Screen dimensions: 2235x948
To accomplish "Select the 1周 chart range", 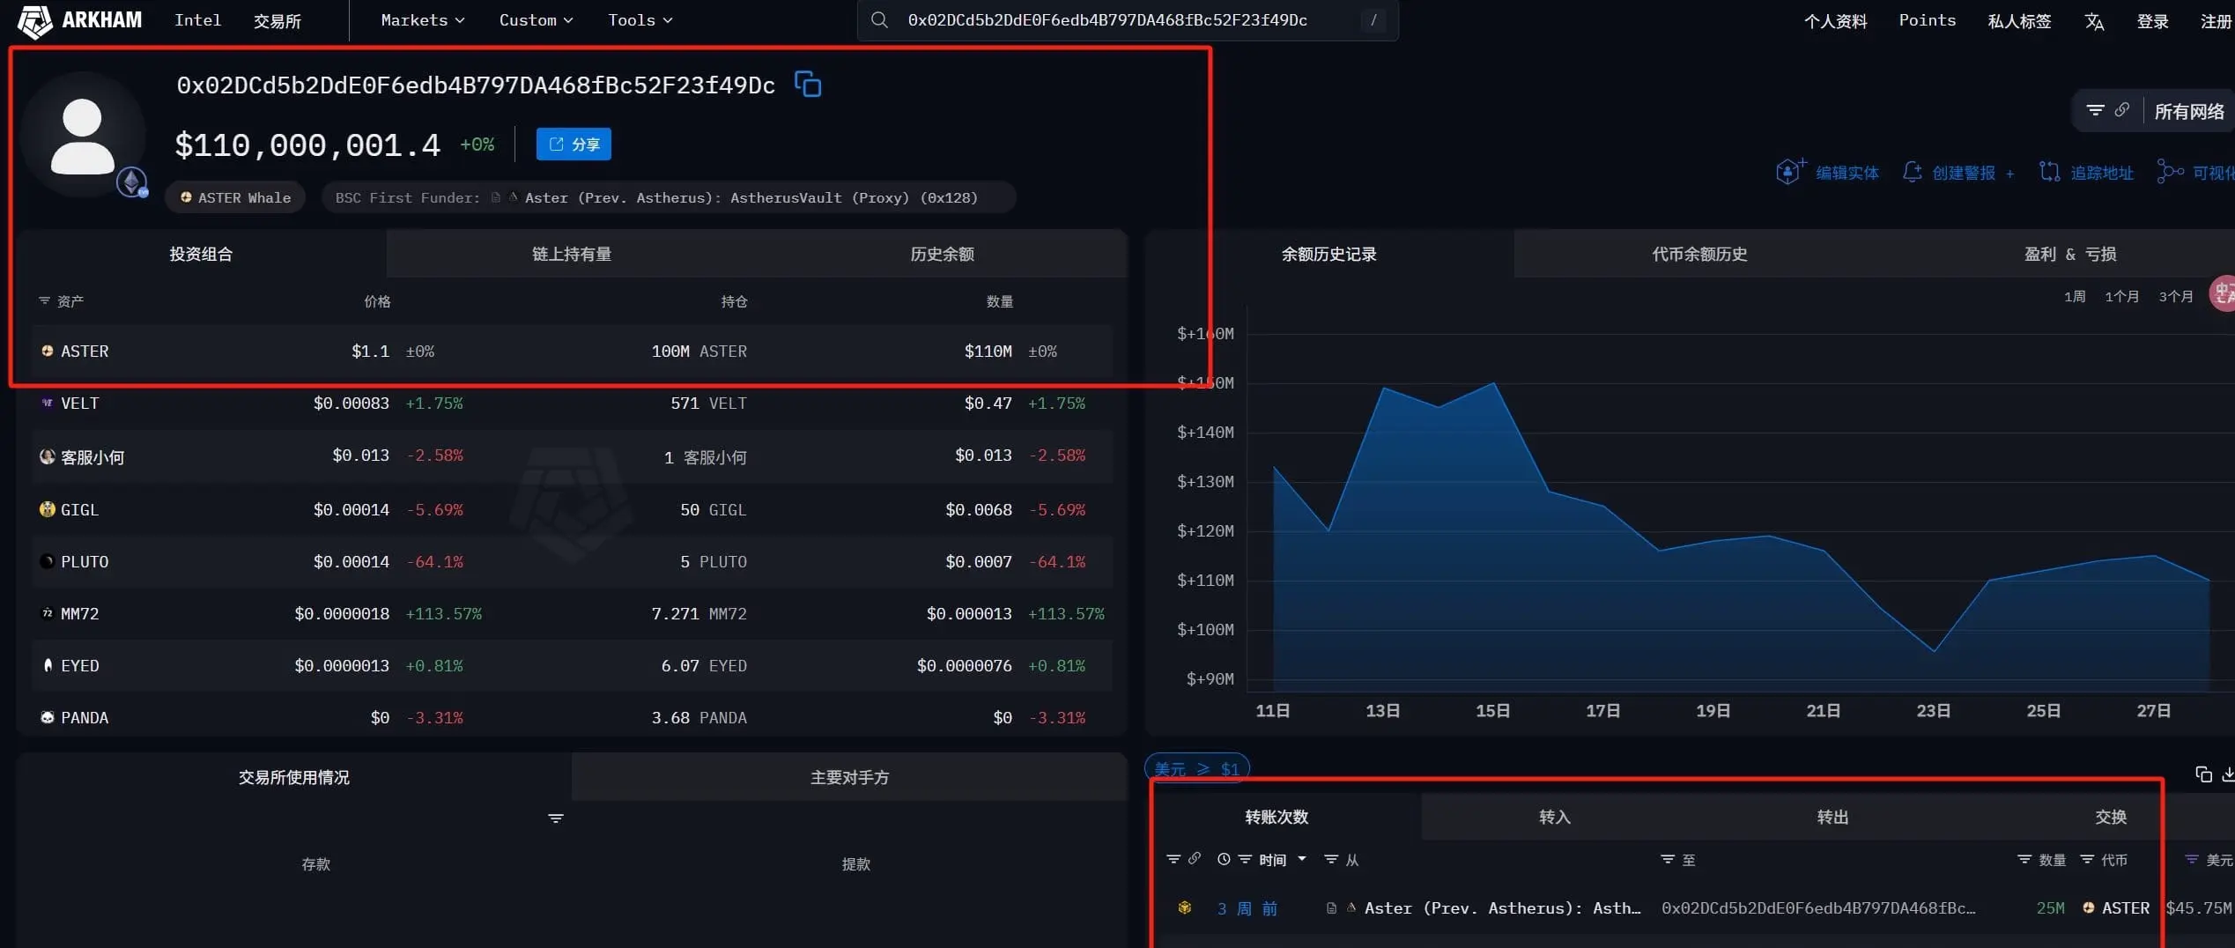I will (x=2075, y=296).
